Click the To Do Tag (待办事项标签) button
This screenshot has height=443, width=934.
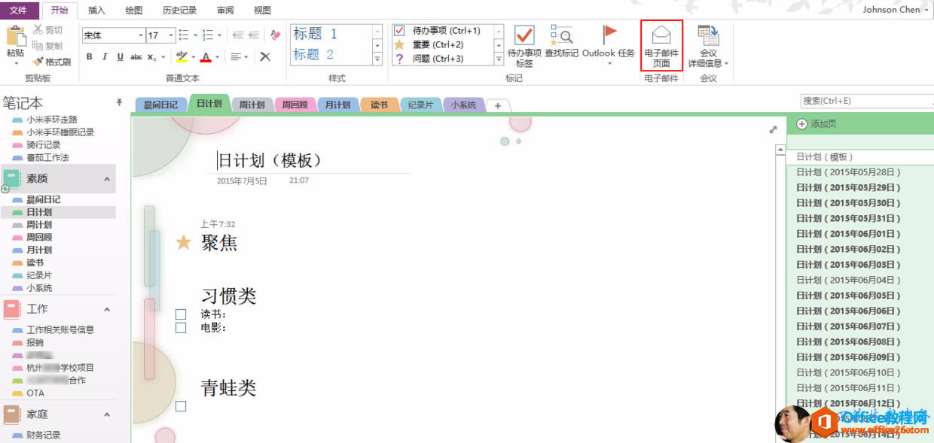(x=524, y=46)
